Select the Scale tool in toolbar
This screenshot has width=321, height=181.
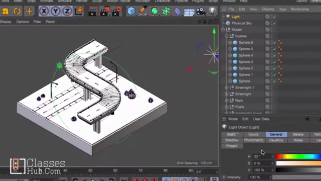(6, 11)
